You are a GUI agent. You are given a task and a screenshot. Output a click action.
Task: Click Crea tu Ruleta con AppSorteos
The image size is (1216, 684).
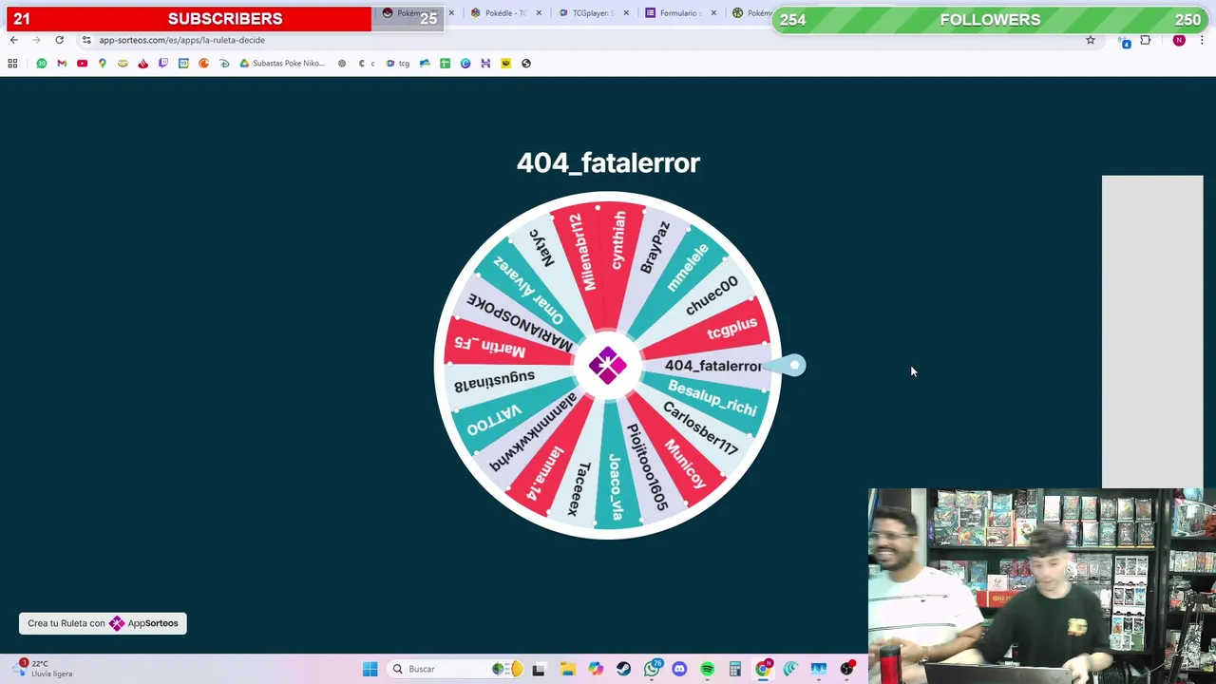click(x=103, y=623)
